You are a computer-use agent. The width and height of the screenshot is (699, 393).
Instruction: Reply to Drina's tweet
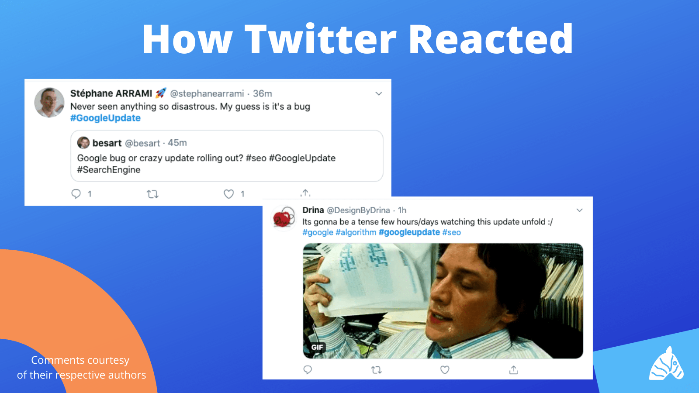click(x=308, y=370)
